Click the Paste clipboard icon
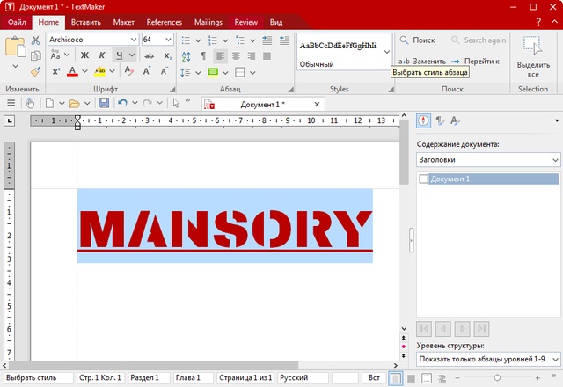563x387 pixels. pyautogui.click(x=15, y=47)
